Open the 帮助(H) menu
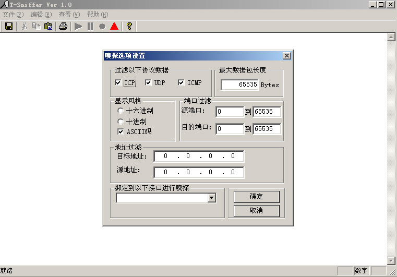Screen dimensions: 397x277 tap(98, 15)
